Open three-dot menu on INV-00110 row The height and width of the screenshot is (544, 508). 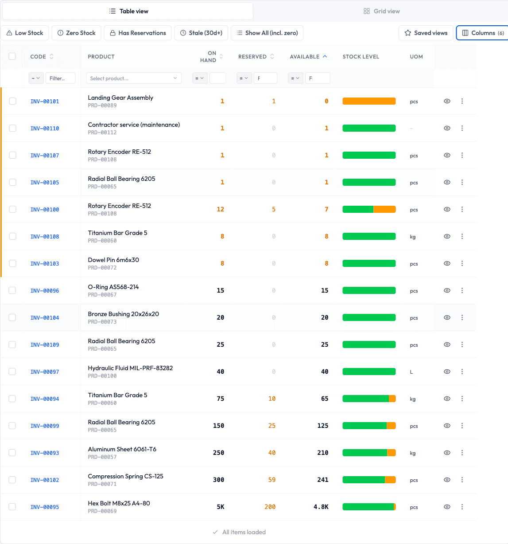462,128
